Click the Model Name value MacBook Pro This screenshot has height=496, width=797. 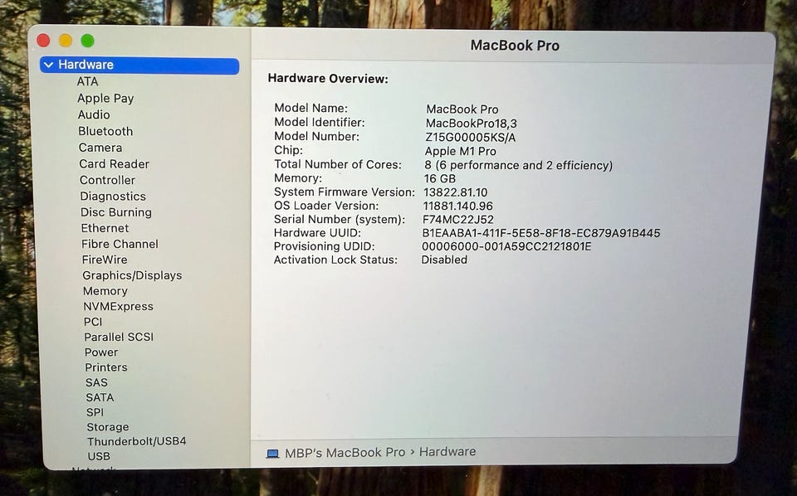pos(462,109)
